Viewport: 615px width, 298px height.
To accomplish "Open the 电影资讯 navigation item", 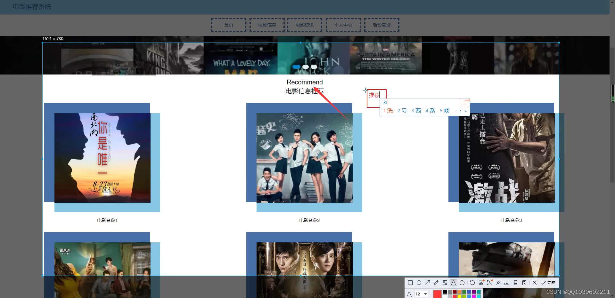I will (305, 25).
